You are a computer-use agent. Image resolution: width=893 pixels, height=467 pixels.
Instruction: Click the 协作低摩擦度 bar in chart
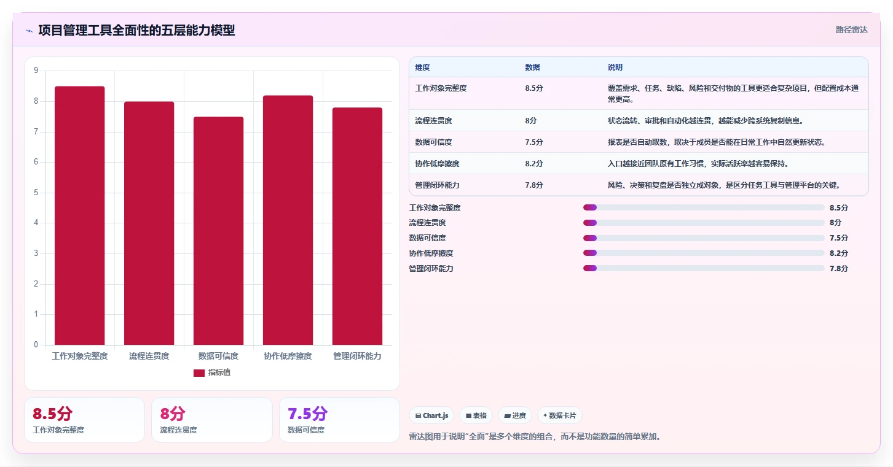288,220
